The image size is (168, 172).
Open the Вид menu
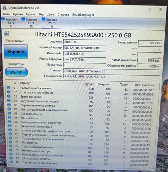pyautogui.click(x=42, y=15)
